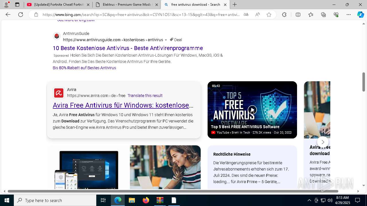Open Bis 80% Rabatt auf Bestes Antivirus
367x206 pixels.
84,68
